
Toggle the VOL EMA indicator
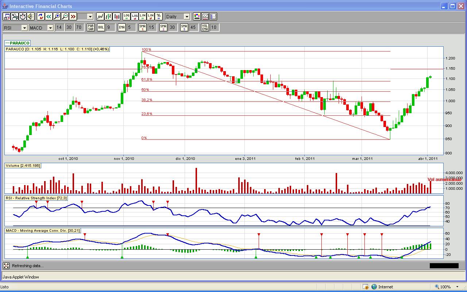click(205, 27)
